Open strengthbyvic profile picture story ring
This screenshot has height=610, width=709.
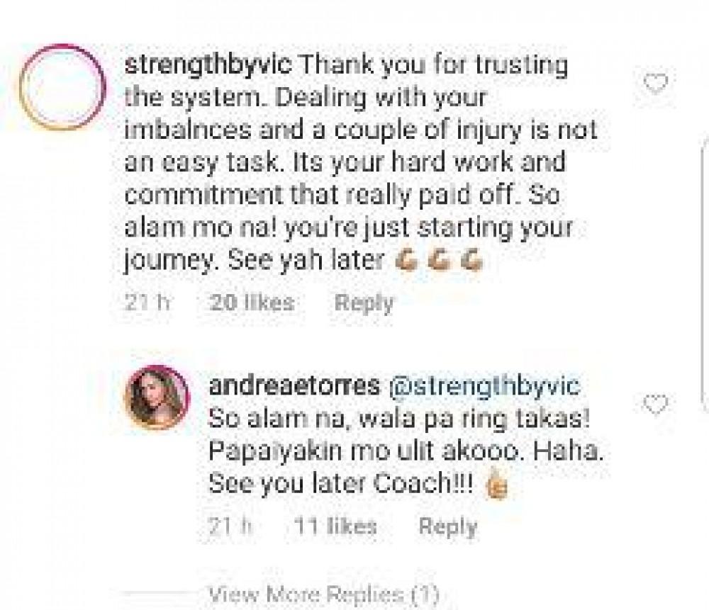[x=63, y=87]
